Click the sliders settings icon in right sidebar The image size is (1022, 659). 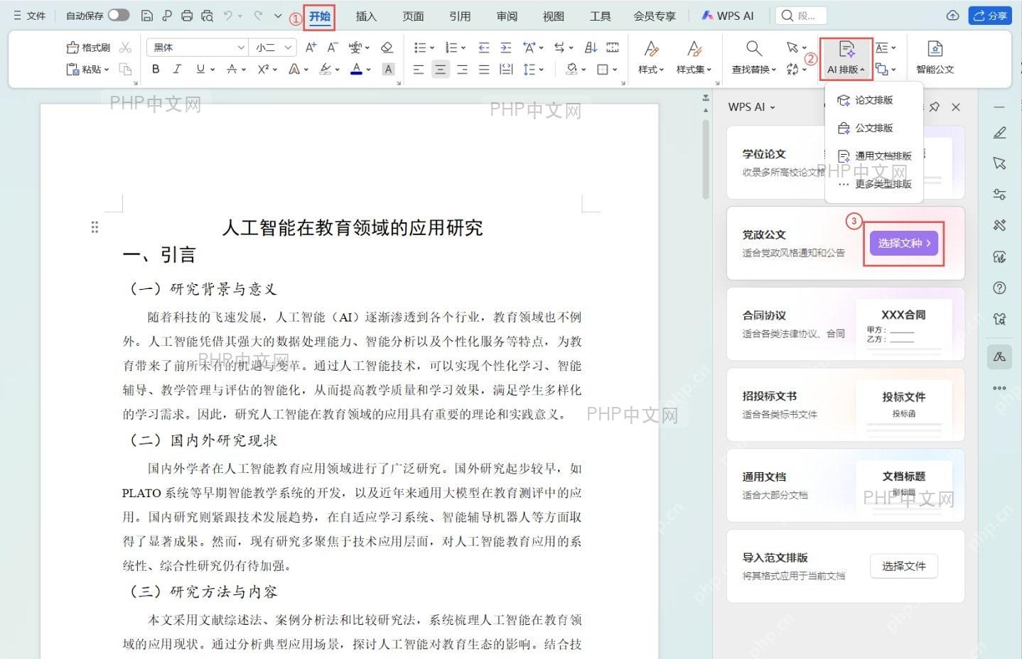coord(999,195)
